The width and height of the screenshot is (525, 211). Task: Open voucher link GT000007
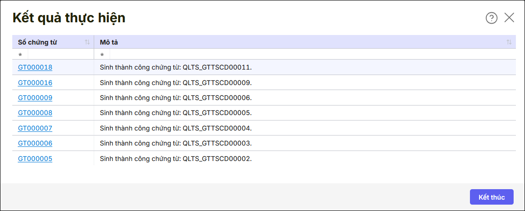(x=35, y=128)
